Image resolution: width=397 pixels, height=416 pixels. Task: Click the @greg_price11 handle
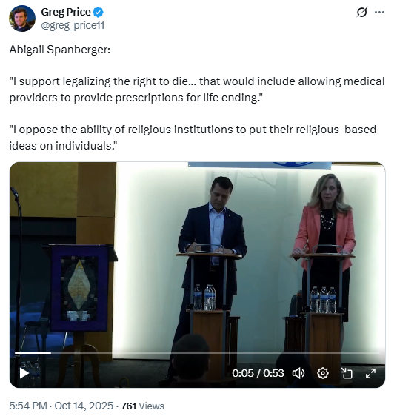[73, 25]
